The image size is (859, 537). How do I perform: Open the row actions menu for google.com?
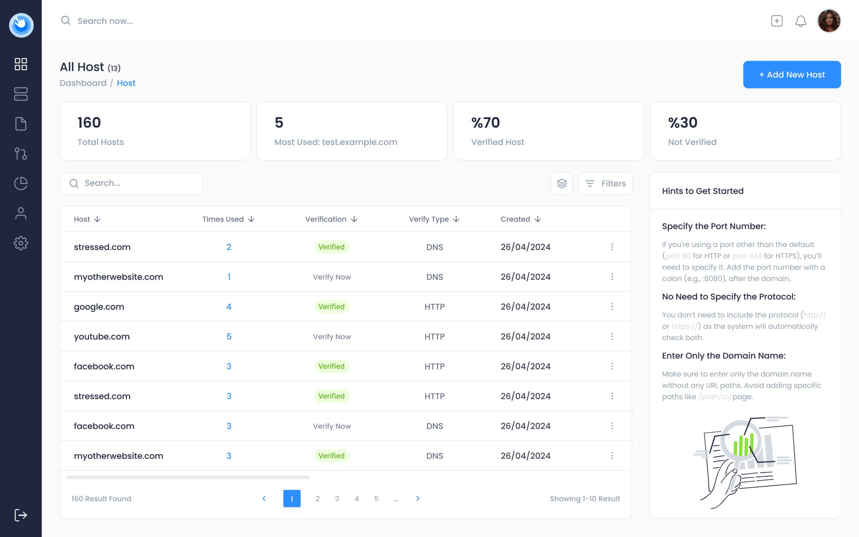click(x=612, y=306)
